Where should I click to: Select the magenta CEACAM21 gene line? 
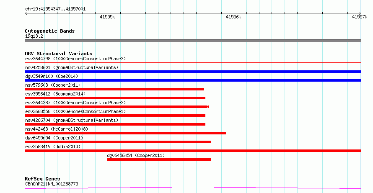[193, 188]
